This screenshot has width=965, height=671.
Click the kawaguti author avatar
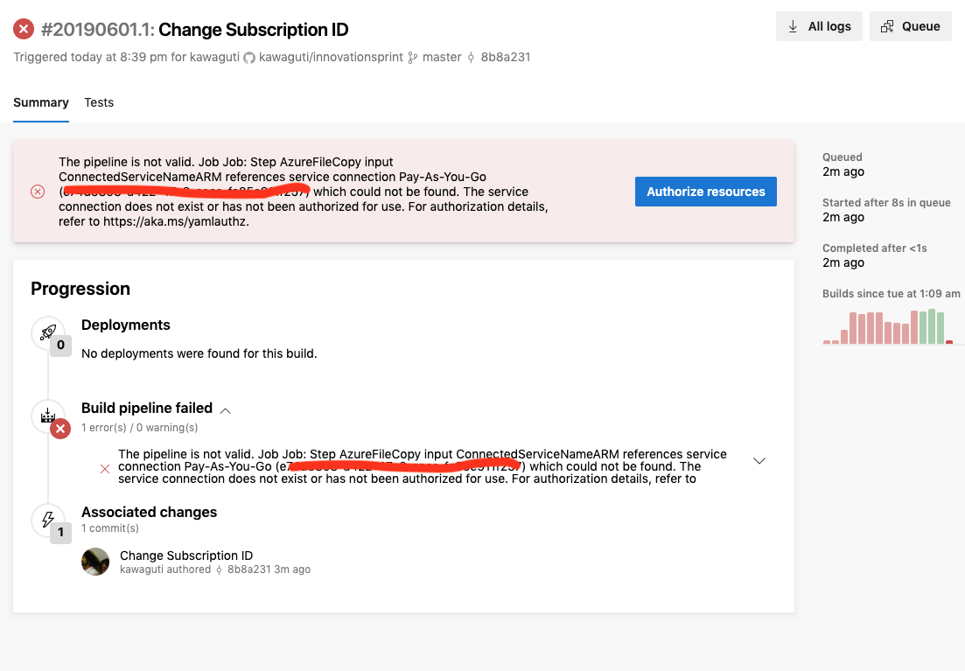(95, 562)
